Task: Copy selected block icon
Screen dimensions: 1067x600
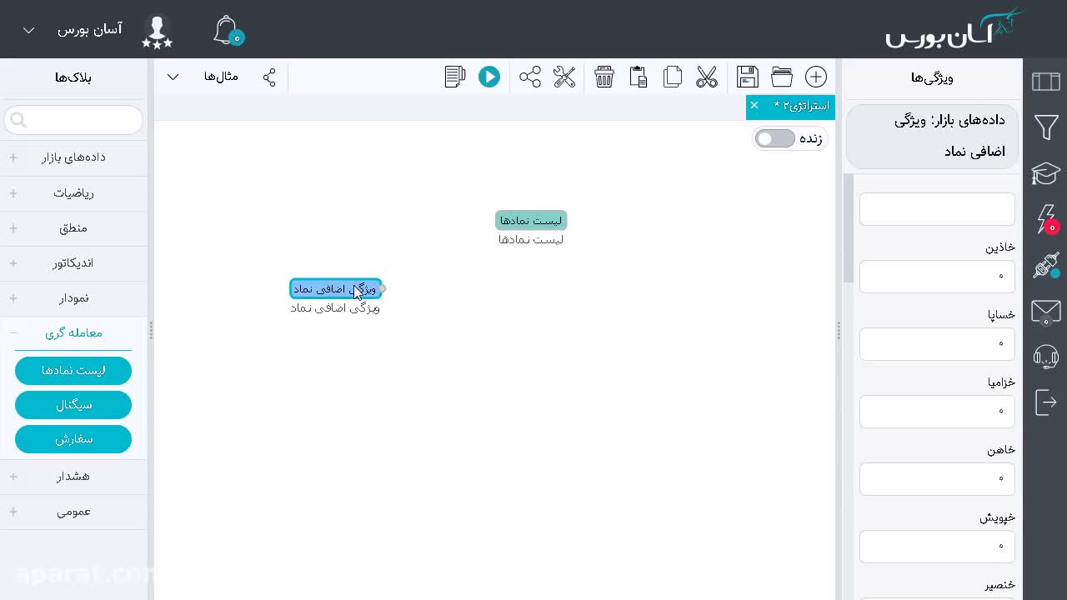Action: click(673, 77)
